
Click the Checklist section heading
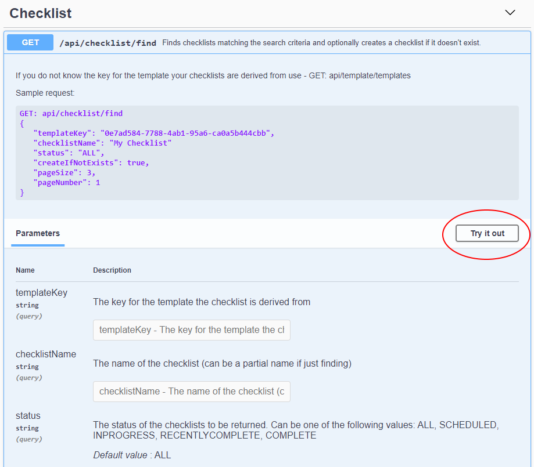point(41,13)
